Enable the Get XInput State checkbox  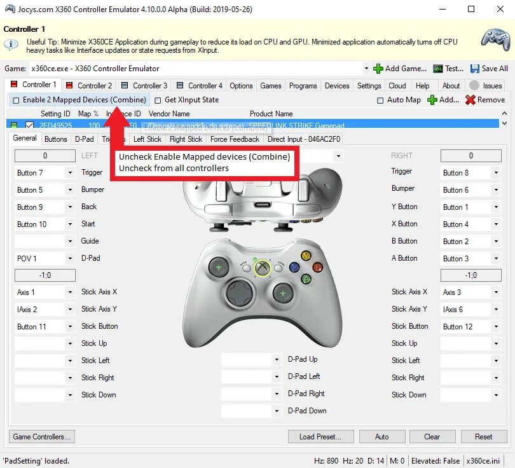click(158, 100)
